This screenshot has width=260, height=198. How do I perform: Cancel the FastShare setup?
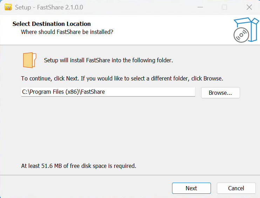coord(236,188)
